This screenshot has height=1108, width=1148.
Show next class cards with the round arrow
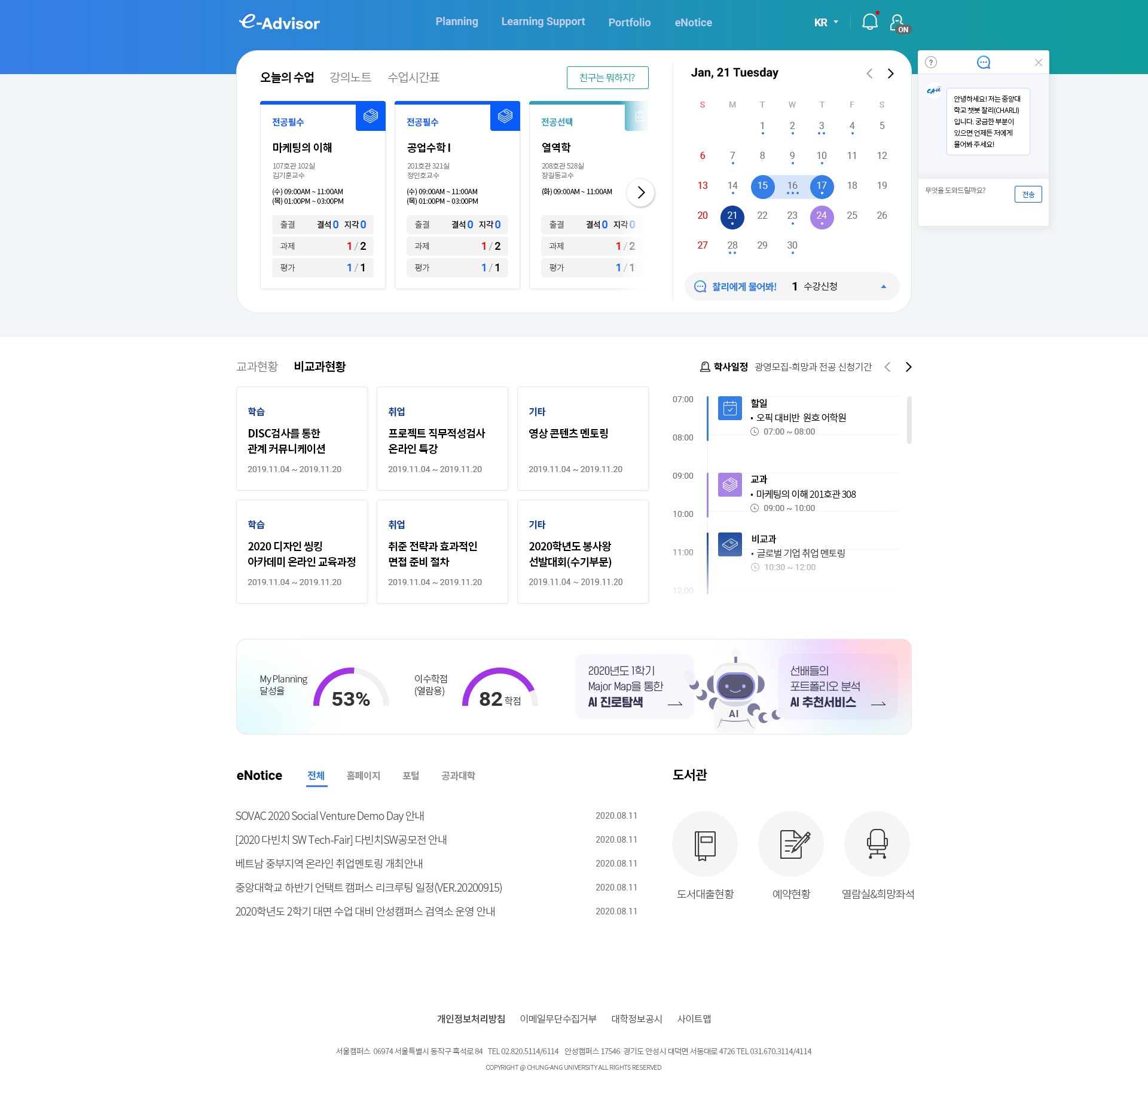(x=640, y=192)
